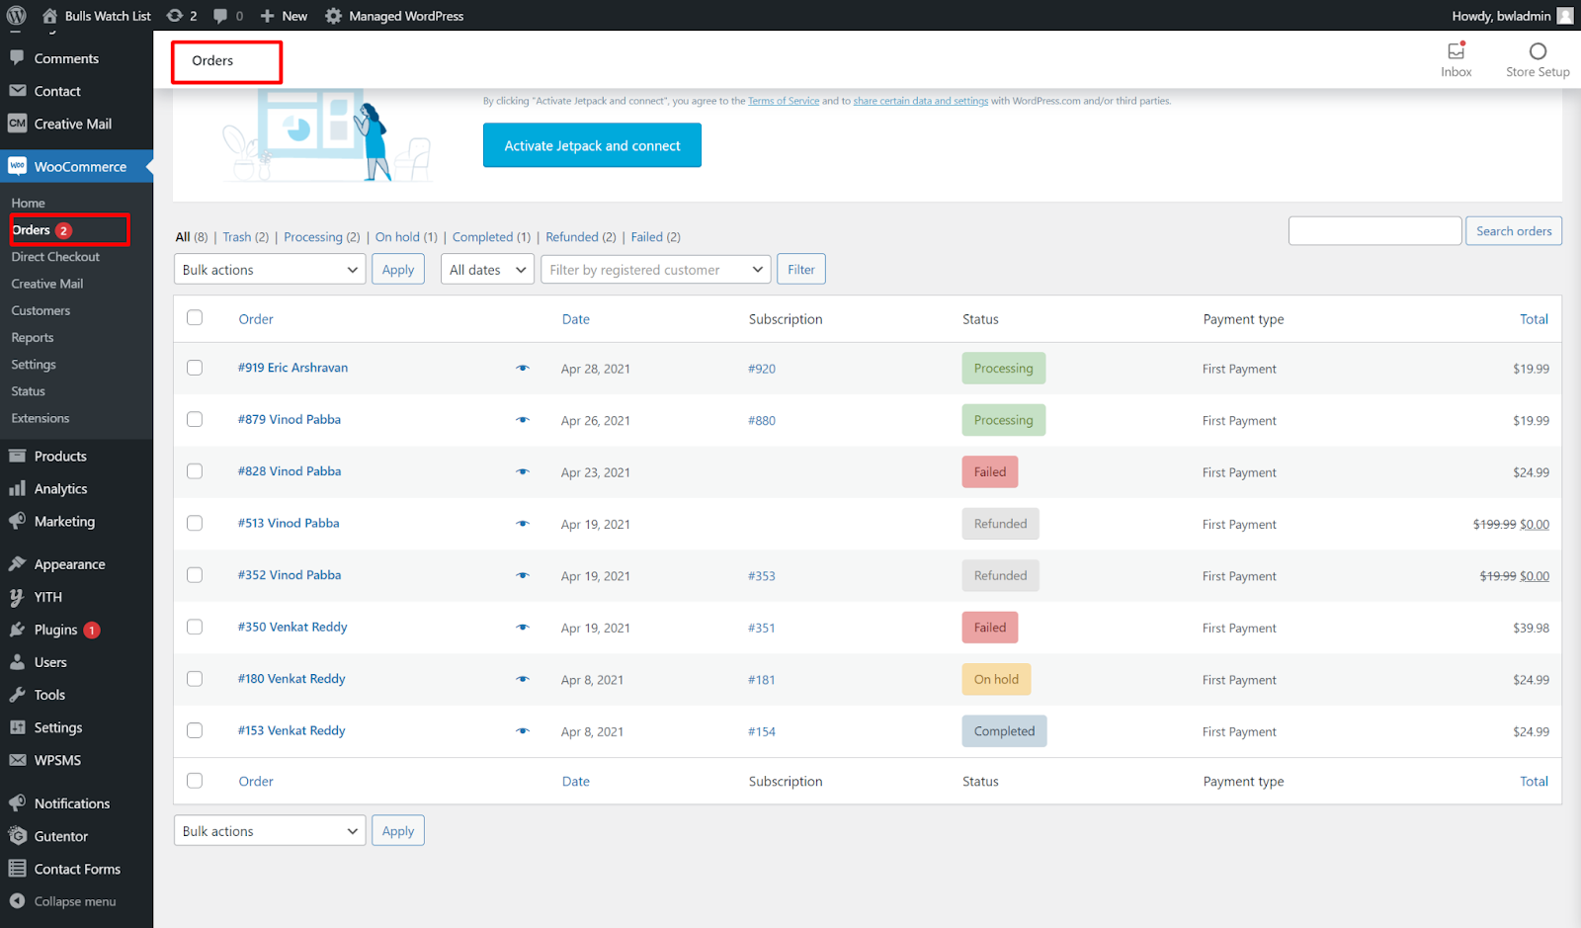
Task: Open the bottom Bulk actions dropdown
Action: pos(270,831)
